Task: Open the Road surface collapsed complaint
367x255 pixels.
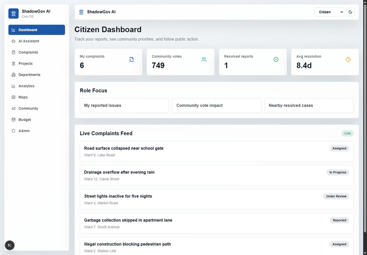Action: [x=217, y=152]
